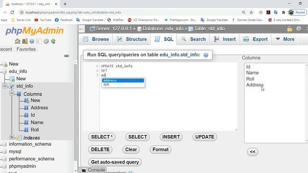Click Database: edu_info breadcrumb link
Viewport: 308px width, 173px height.
pyautogui.click(x=163, y=29)
